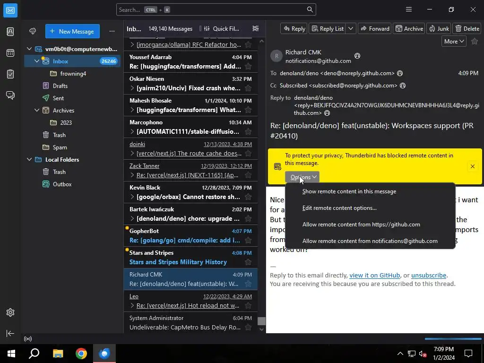Click contact icon beside subscribed@noreply.github.com
484x363 pixels.
point(403,86)
